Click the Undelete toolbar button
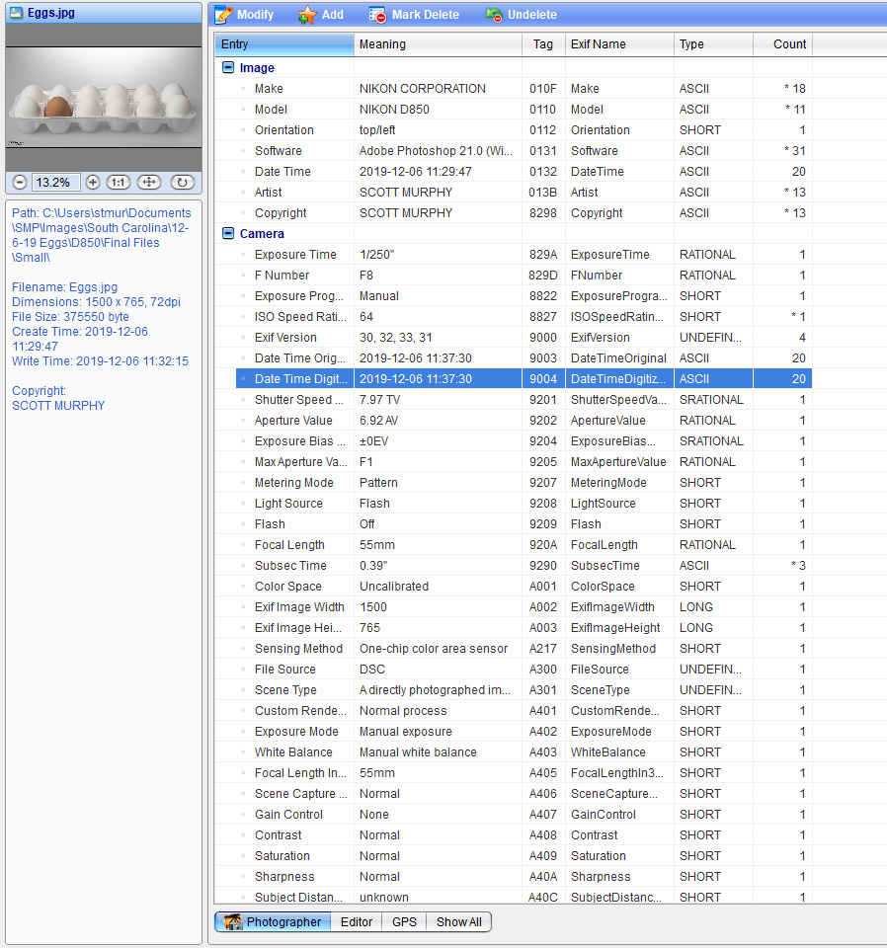 point(521,15)
